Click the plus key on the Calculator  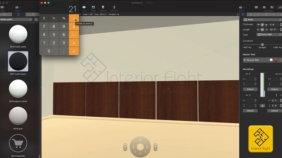(x=74, y=43)
